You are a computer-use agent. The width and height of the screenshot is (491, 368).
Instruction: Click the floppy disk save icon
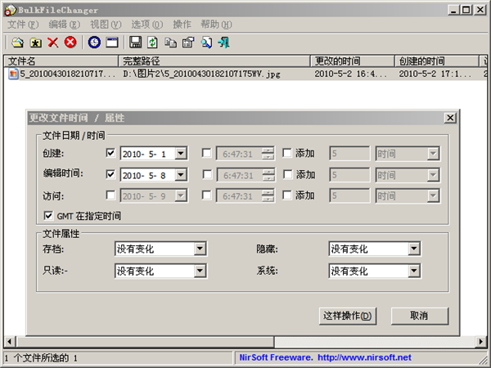click(135, 43)
